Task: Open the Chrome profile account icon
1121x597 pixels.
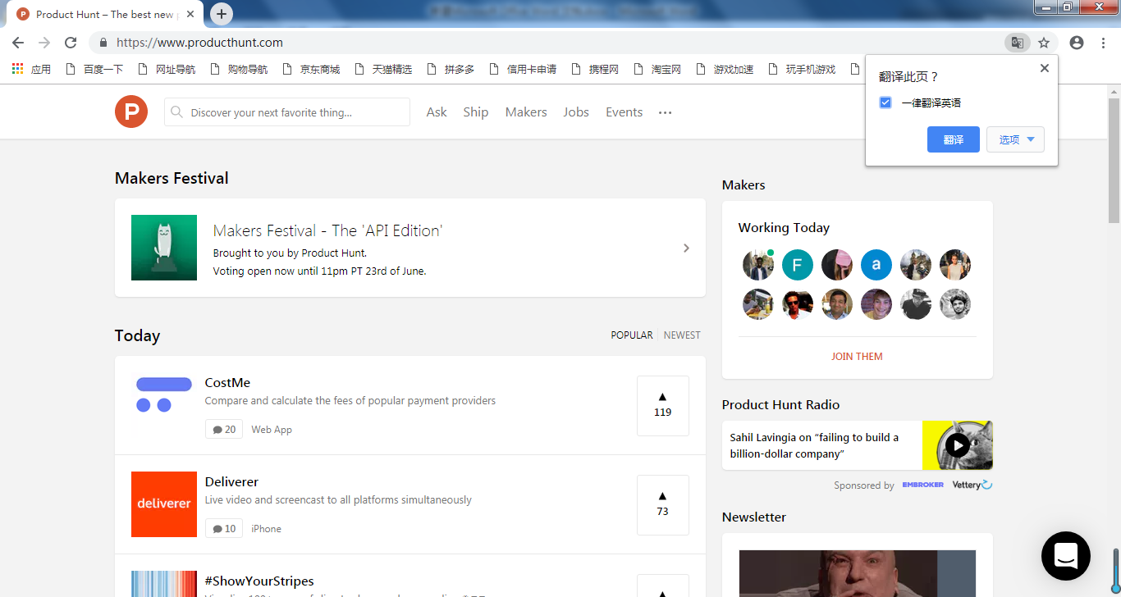Action: [1077, 43]
